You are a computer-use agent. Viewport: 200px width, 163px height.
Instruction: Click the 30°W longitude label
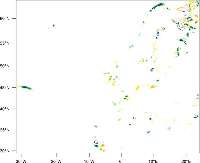(21, 161)
